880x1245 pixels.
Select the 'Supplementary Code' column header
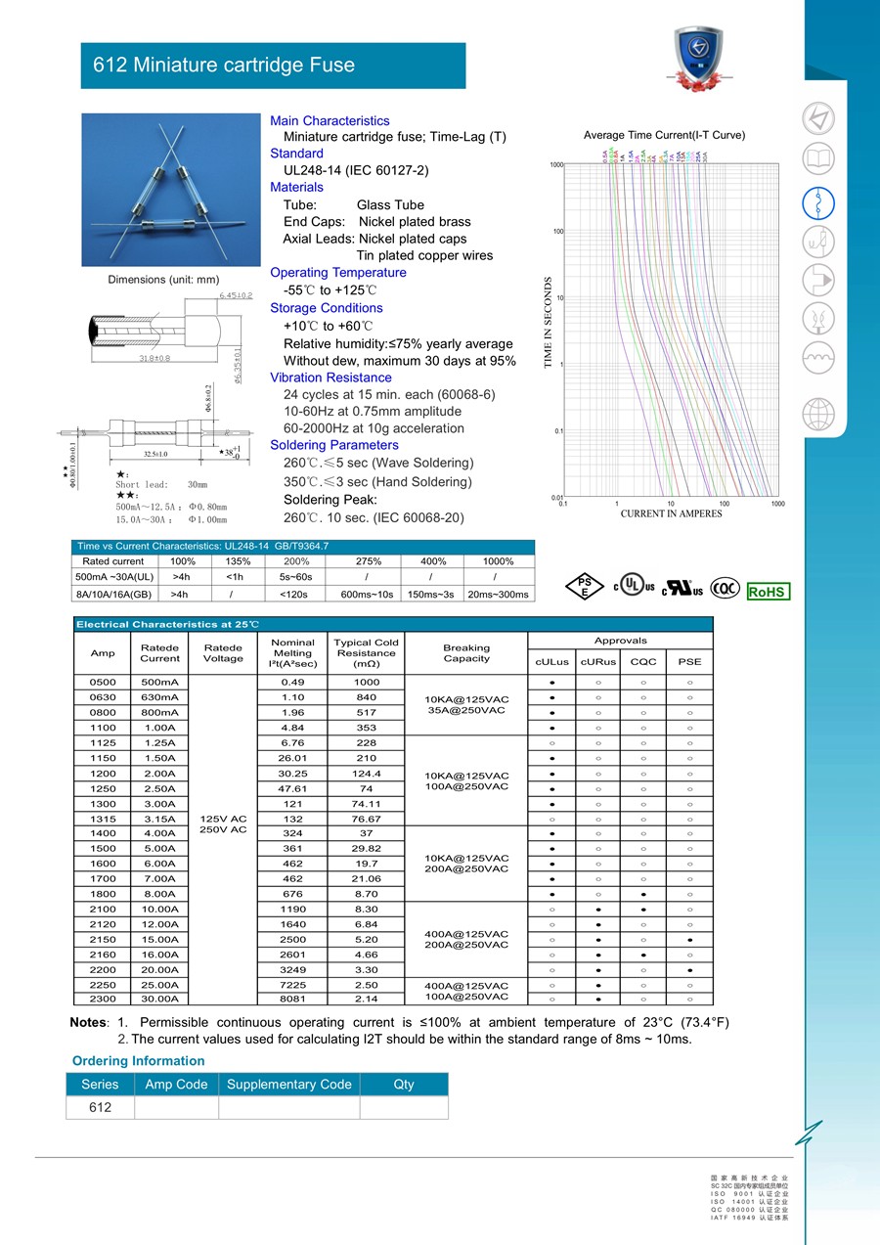pos(289,1084)
